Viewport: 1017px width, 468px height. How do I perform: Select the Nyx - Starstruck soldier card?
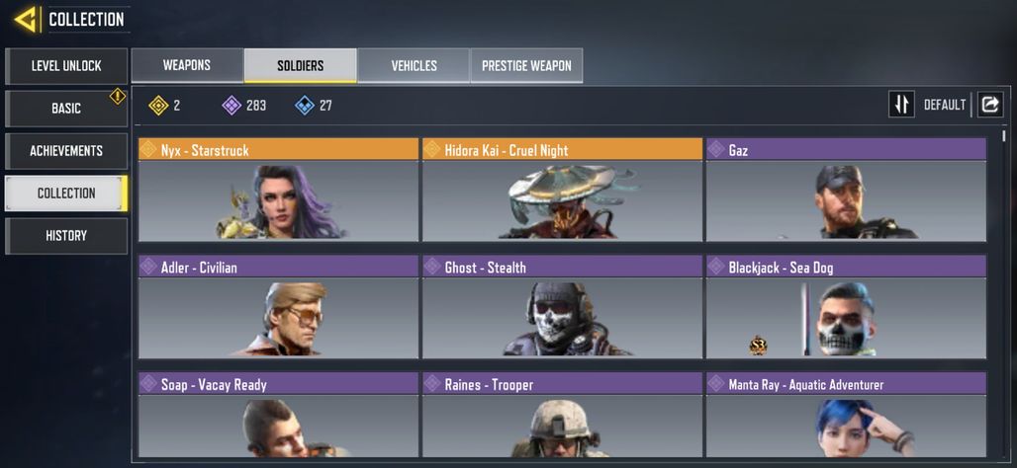[278, 189]
